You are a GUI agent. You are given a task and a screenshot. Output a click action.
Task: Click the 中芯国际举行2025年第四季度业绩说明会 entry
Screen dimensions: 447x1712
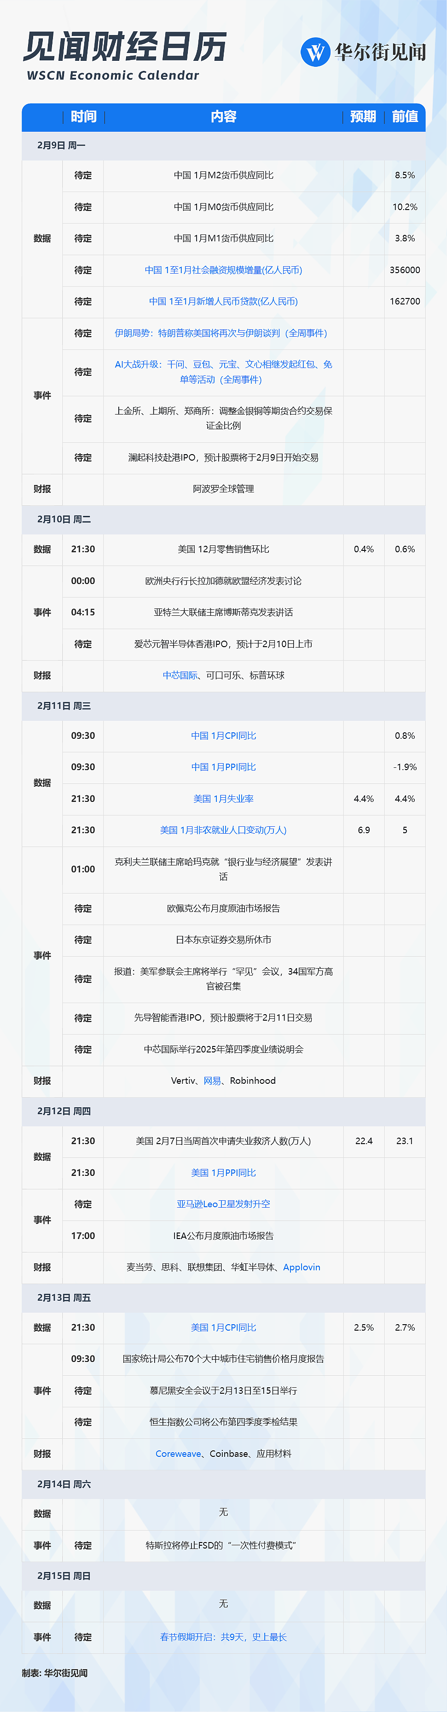point(223,1049)
